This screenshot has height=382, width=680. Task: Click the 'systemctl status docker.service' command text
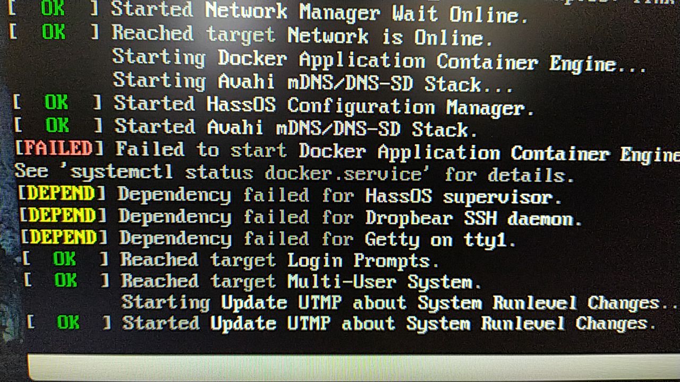(246, 173)
